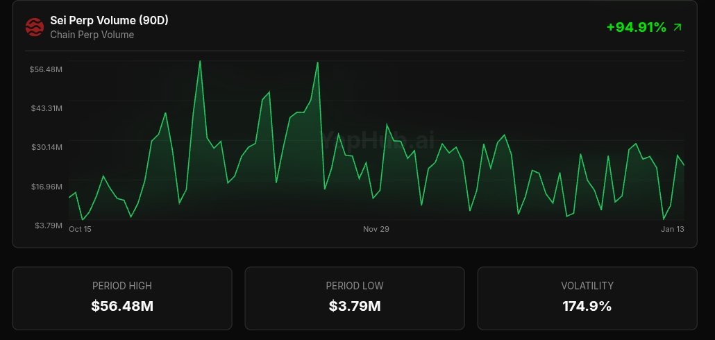Click the $16.96M y-axis label
Viewport: 715px width, 340px height.
(x=47, y=187)
